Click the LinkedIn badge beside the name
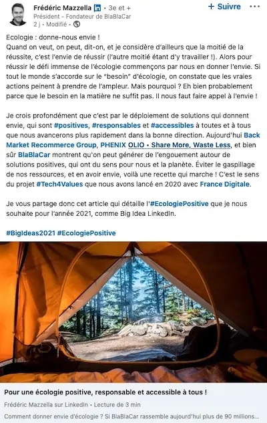Viewport: 267px width, 423px height. click(97, 8)
